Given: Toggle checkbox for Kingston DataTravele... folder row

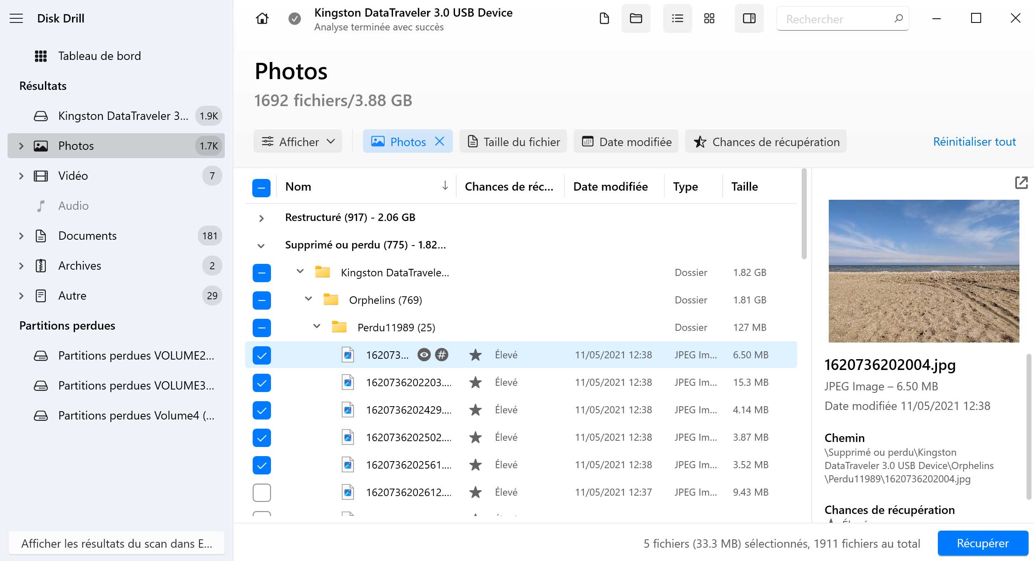Looking at the screenshot, I should point(261,273).
